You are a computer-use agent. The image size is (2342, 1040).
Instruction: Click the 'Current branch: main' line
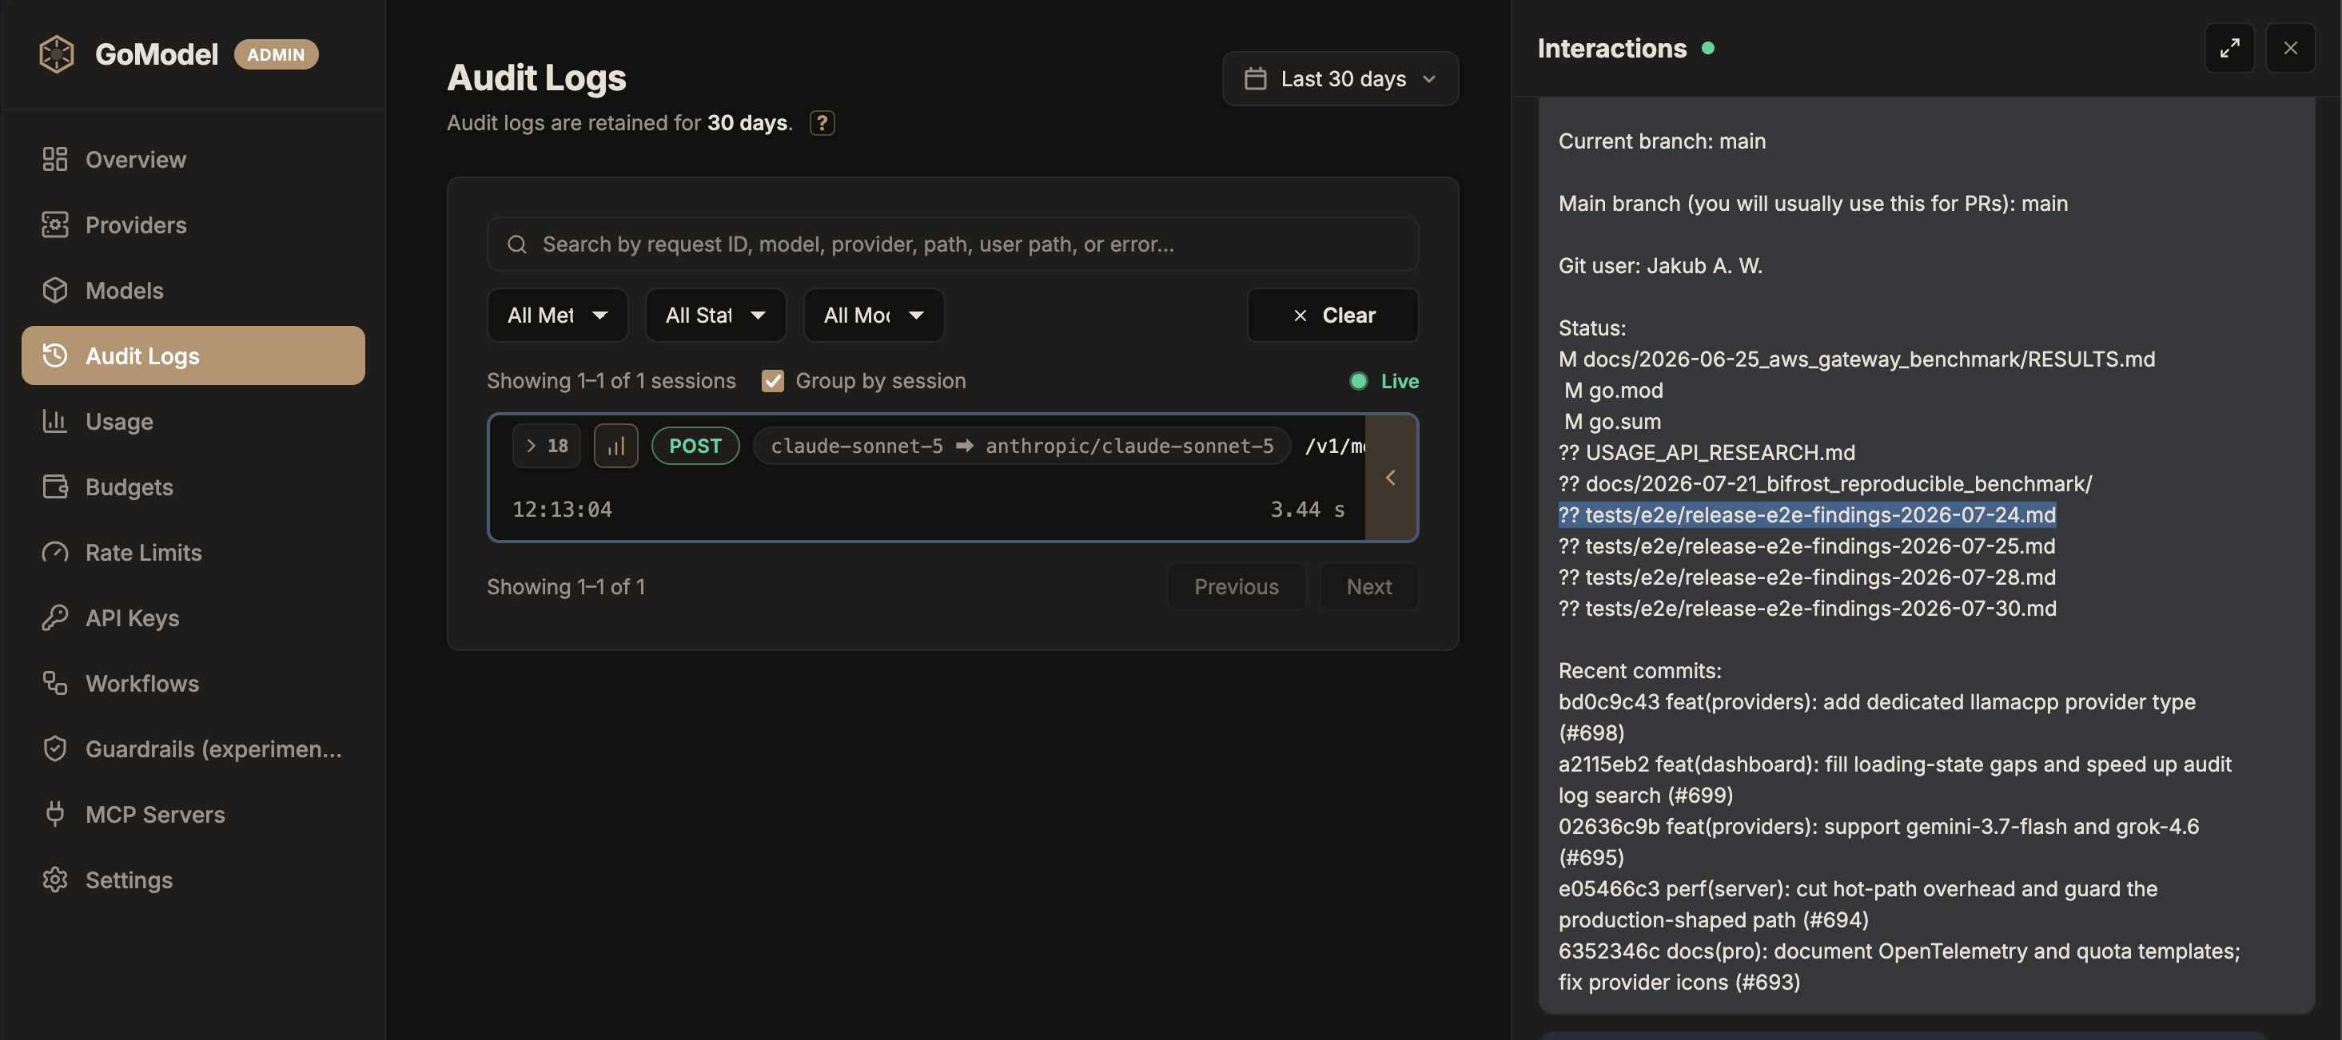pos(1662,141)
